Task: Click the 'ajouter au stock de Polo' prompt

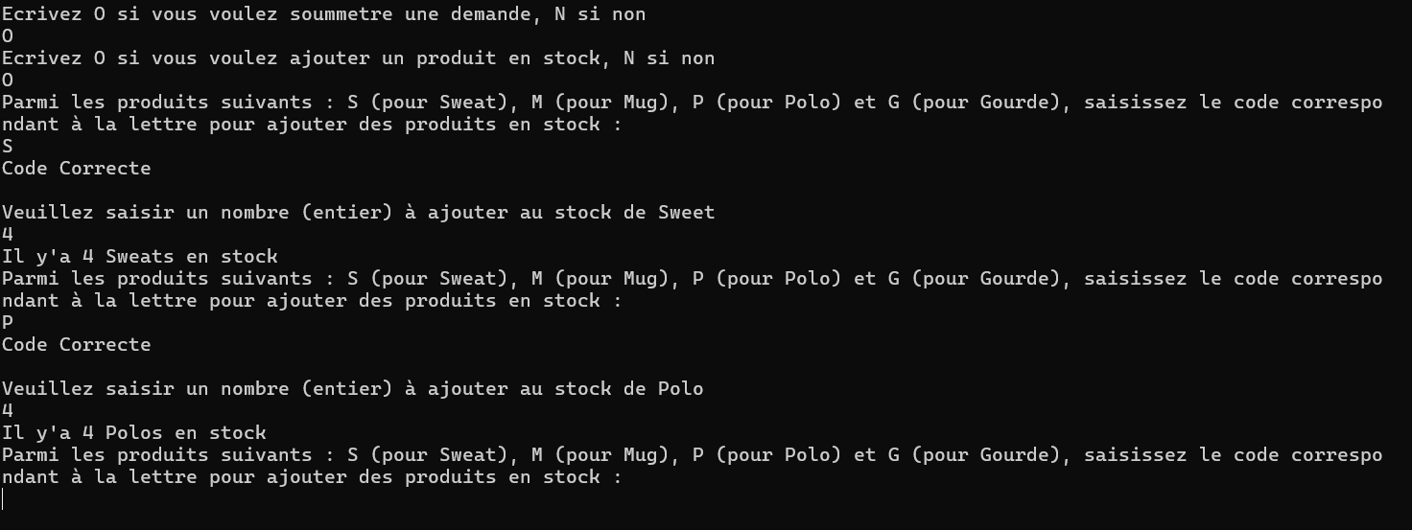Action: (x=352, y=389)
